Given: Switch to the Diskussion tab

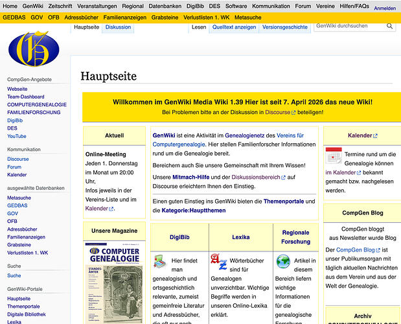Looking at the screenshot, I should tap(118, 27).
